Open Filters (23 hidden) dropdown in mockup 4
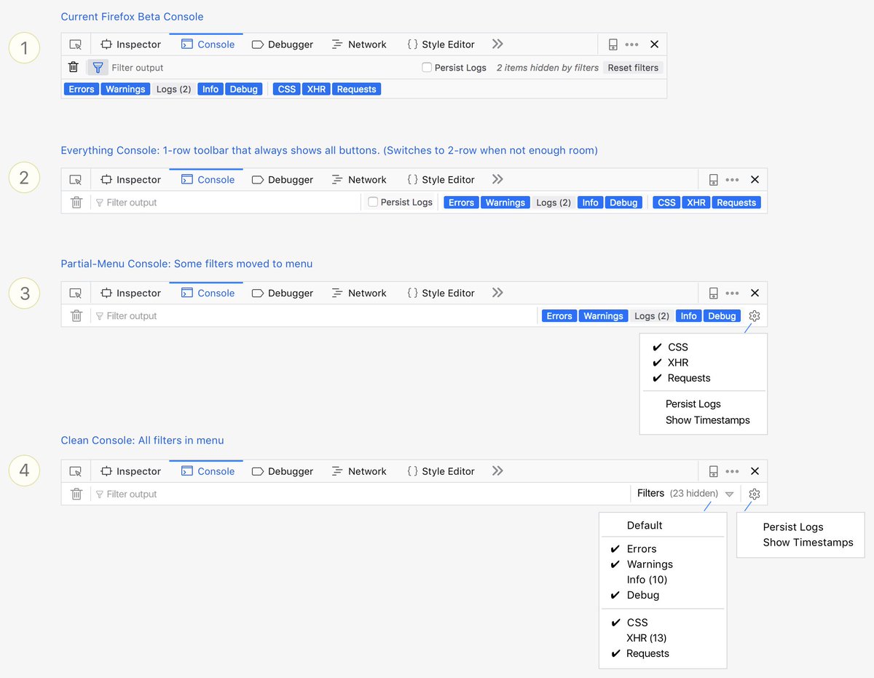874x678 pixels. [685, 494]
